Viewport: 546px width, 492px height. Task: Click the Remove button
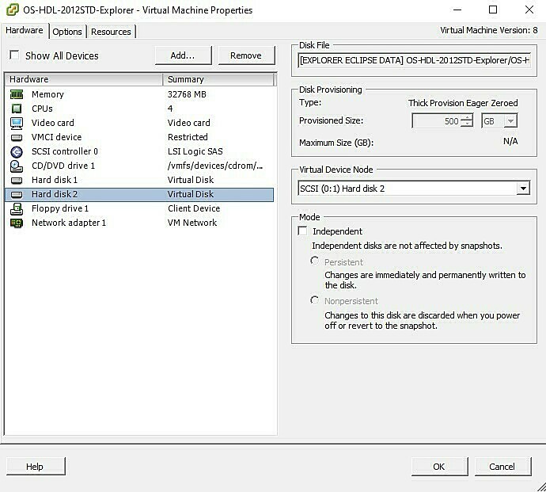point(246,55)
